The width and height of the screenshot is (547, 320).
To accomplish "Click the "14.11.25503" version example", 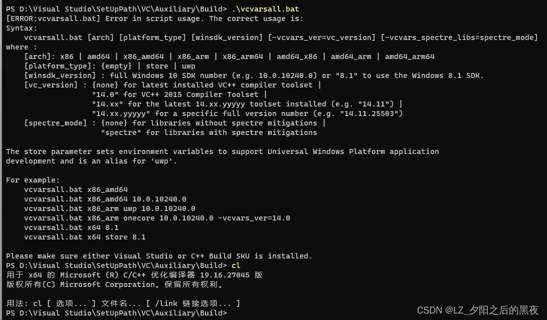I will tap(372, 113).
